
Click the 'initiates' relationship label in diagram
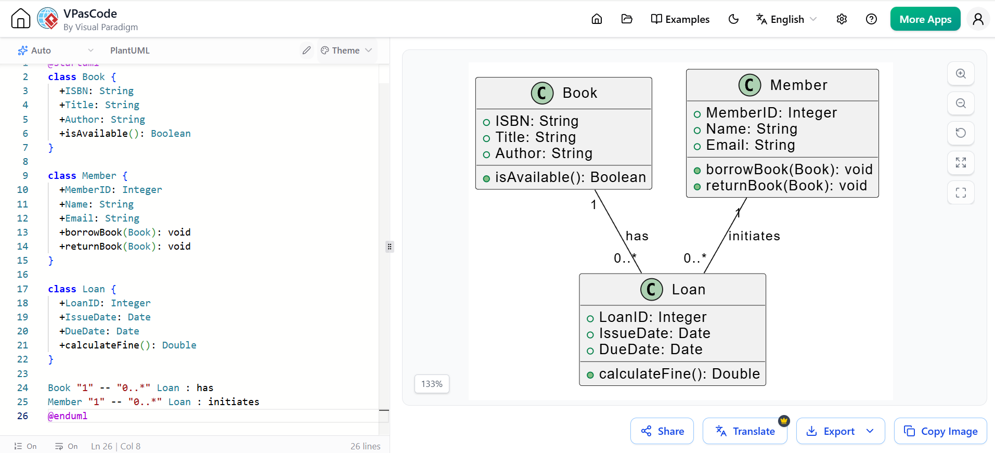[x=754, y=236]
